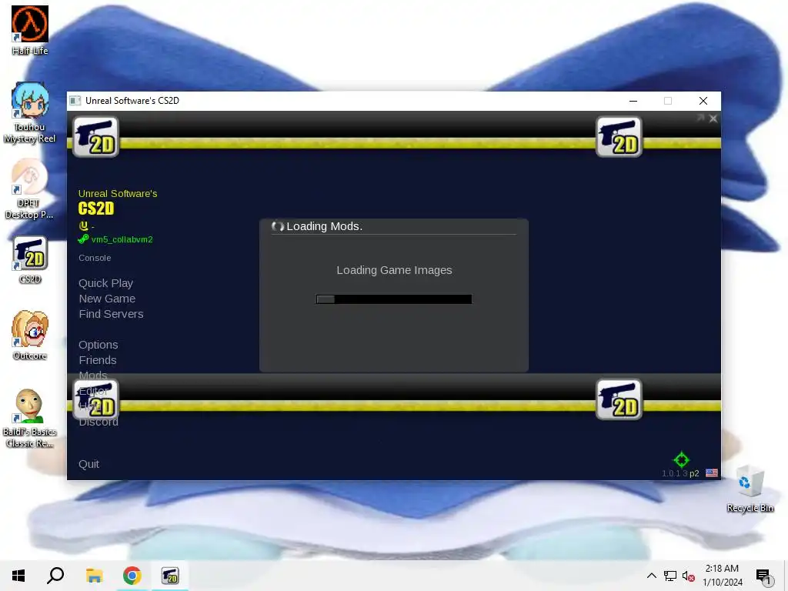Image resolution: width=788 pixels, height=591 pixels.
Task: Click the CS2D logo at top left
Action: point(96,137)
